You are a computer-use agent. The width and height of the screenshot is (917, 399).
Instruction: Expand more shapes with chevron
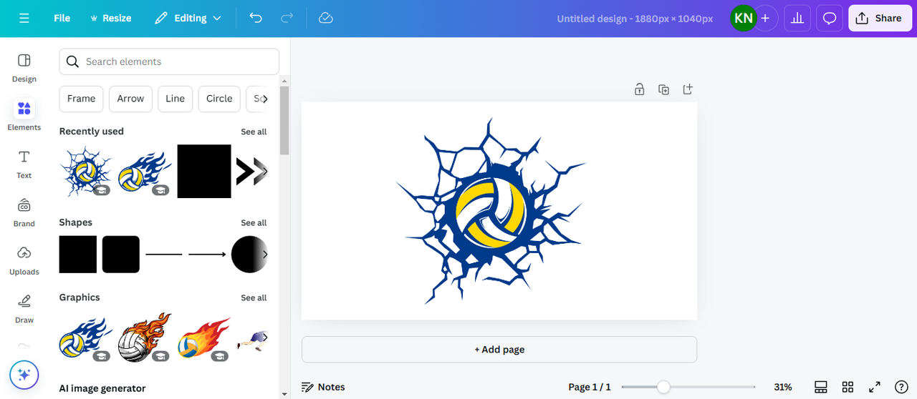click(x=264, y=254)
